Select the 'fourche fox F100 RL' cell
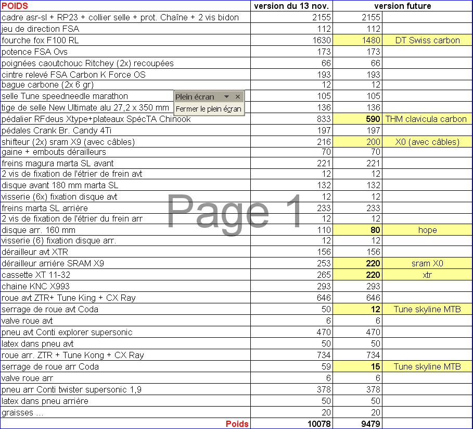This screenshot has width=473, height=429. point(125,40)
